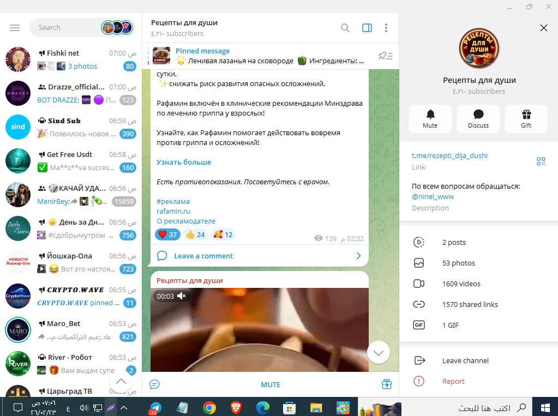Unmute the video via speaker icon
558x416 pixels.
[182, 296]
